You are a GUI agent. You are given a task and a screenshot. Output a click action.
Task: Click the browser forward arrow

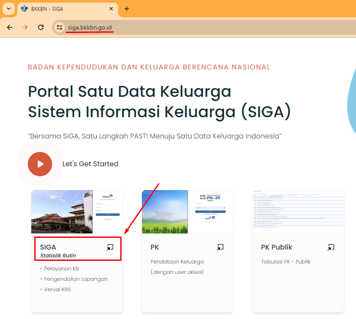(x=25, y=27)
